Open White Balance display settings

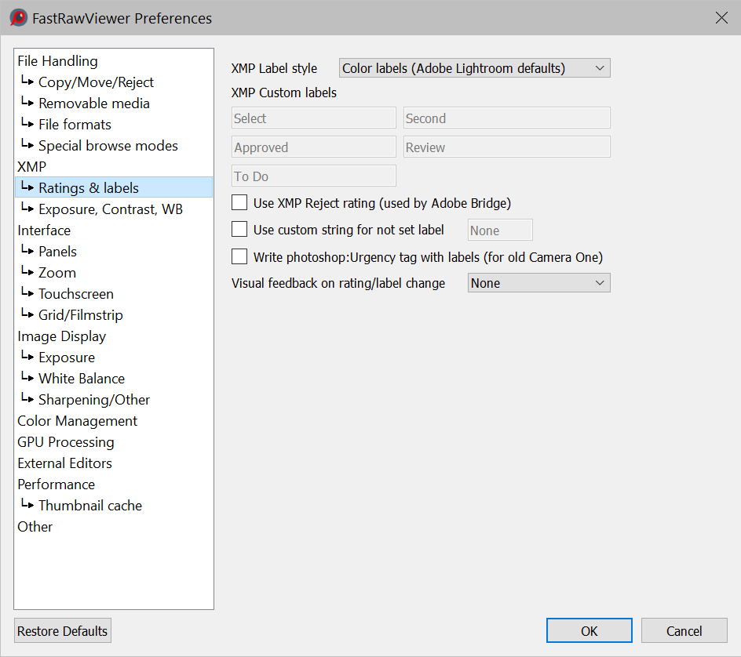click(x=81, y=379)
